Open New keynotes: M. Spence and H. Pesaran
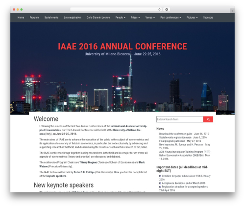 tap(181, 144)
